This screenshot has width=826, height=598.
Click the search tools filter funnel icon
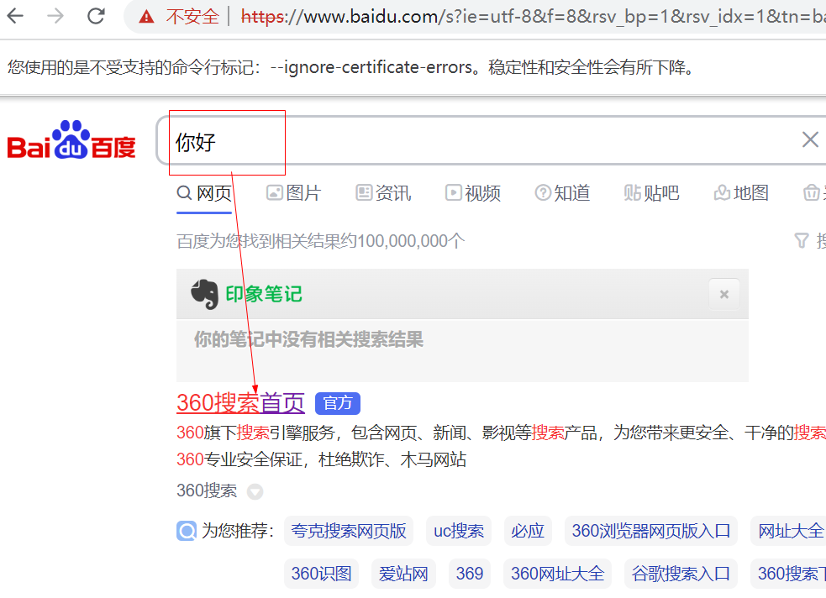click(802, 240)
